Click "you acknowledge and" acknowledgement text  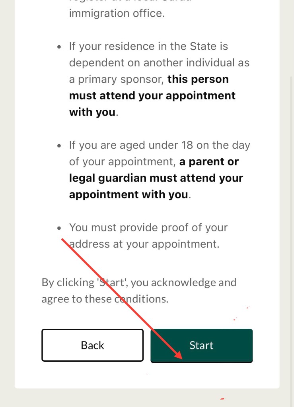point(184,283)
